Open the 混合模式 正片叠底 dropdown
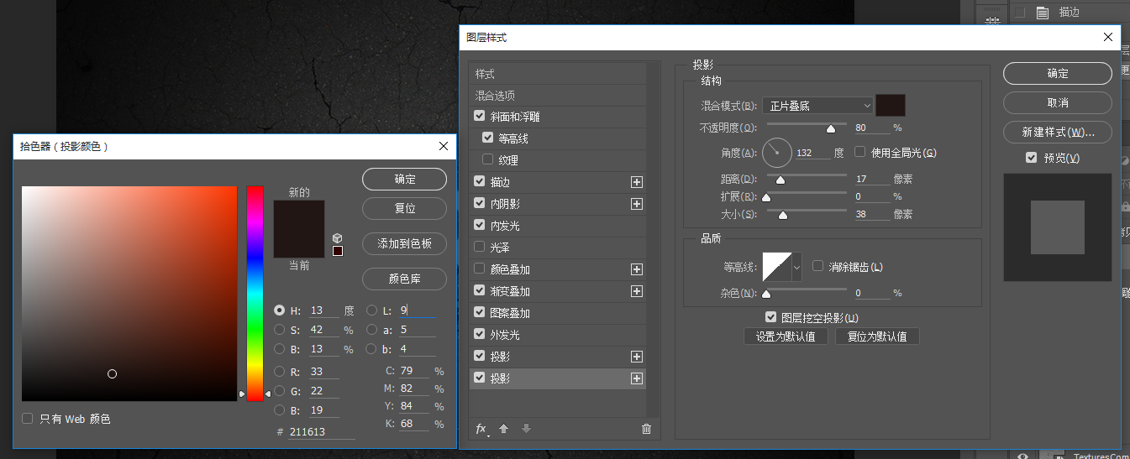This screenshot has height=459, width=1130. tap(817, 106)
